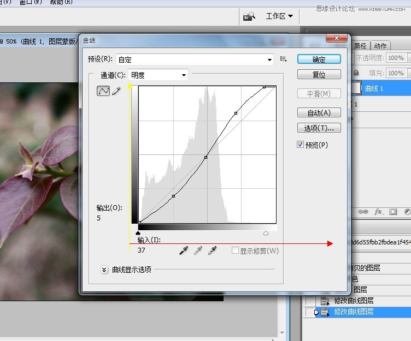Click the 曲线 1 layer mask thumbnail
The image size is (411, 341).
[356, 88]
